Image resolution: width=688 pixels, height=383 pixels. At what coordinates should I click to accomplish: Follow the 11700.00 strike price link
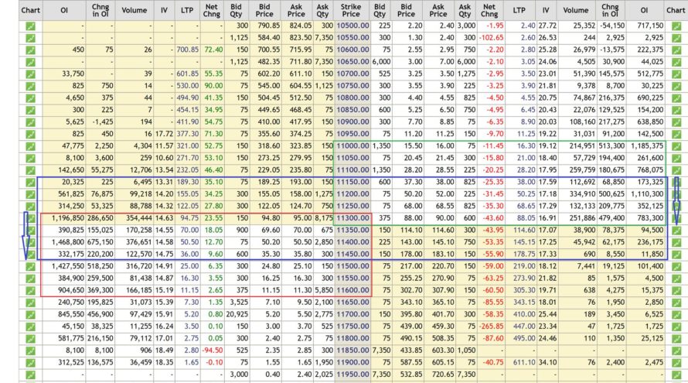tap(353, 314)
